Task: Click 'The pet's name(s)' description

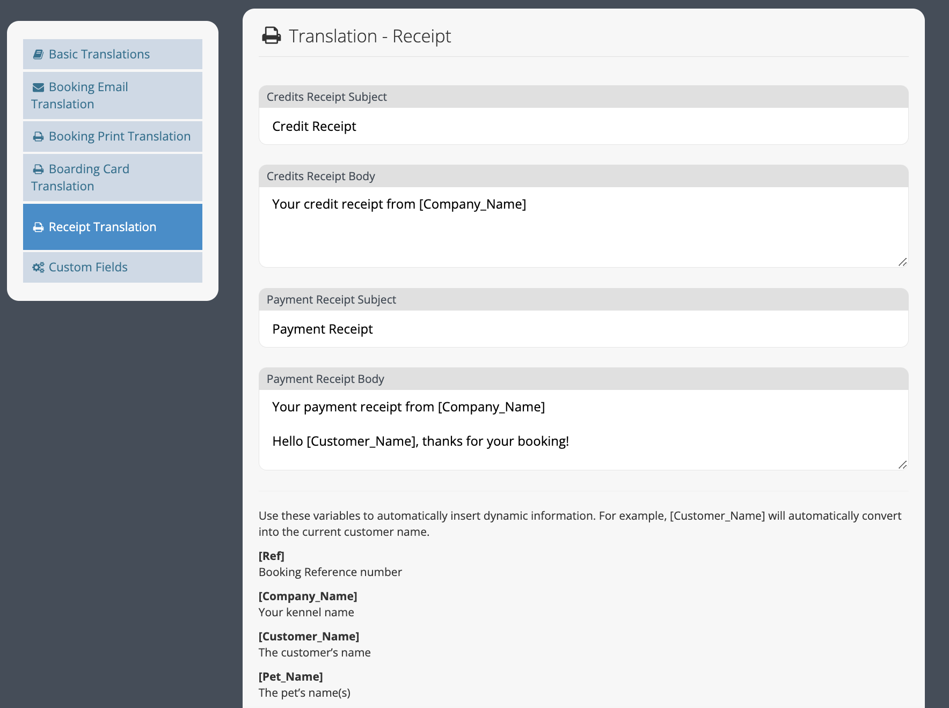Action: tap(304, 692)
